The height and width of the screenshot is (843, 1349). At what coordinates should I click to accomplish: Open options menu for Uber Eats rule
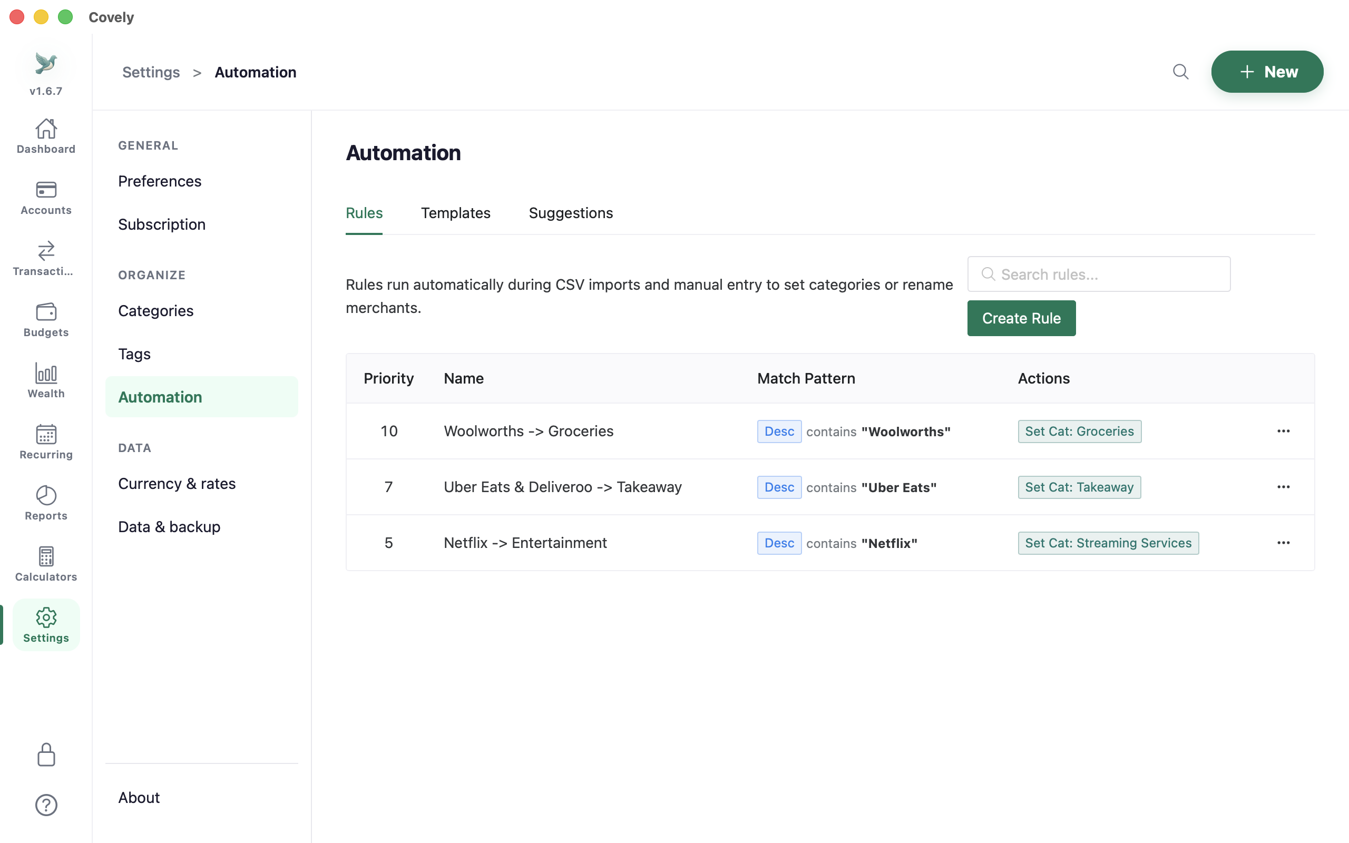1283,487
